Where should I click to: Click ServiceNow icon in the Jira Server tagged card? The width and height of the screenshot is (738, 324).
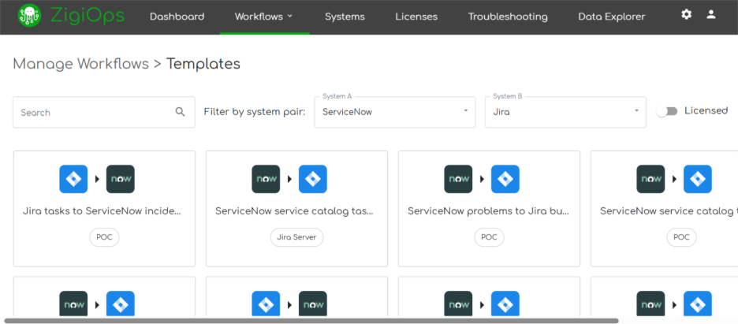[x=266, y=179]
